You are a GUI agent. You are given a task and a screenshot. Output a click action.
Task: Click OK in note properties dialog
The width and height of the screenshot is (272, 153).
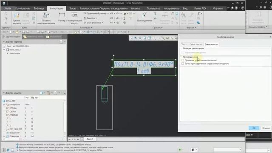coord(254,128)
